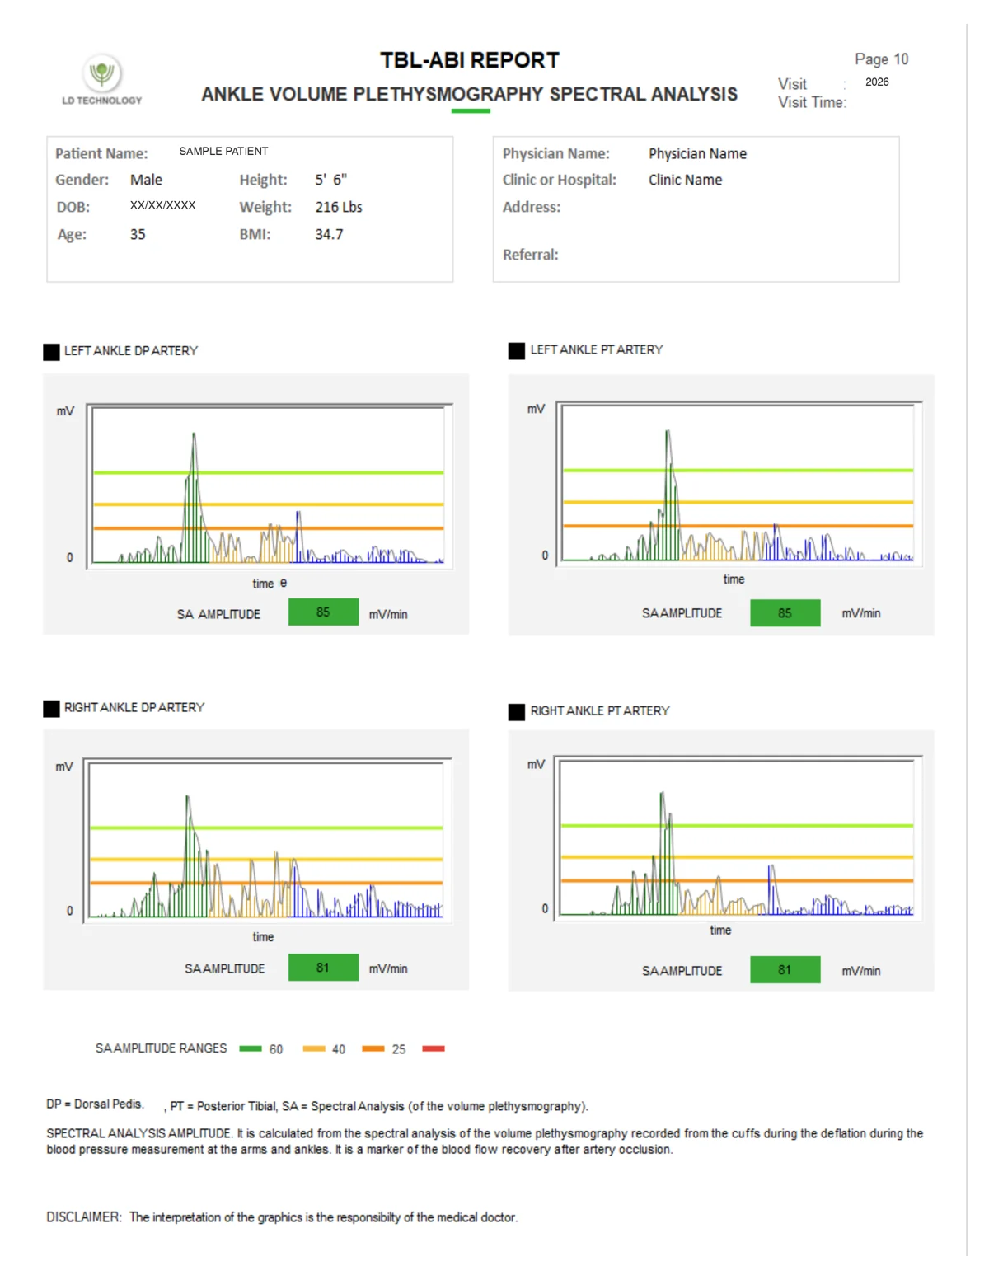Click the Left Ankle PT Artery spectral chart
Image resolution: width=989 pixels, height=1280 pixels.
click(x=738, y=483)
